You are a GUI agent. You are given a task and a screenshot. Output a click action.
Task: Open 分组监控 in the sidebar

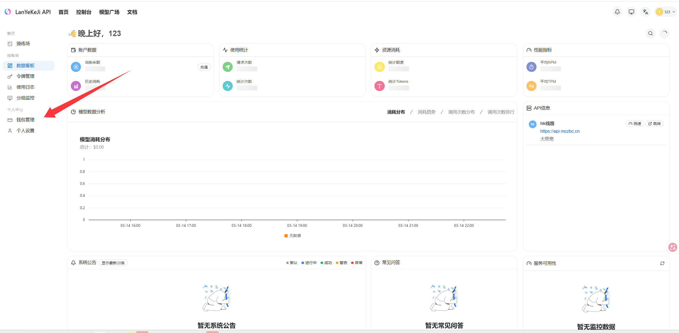(29, 98)
